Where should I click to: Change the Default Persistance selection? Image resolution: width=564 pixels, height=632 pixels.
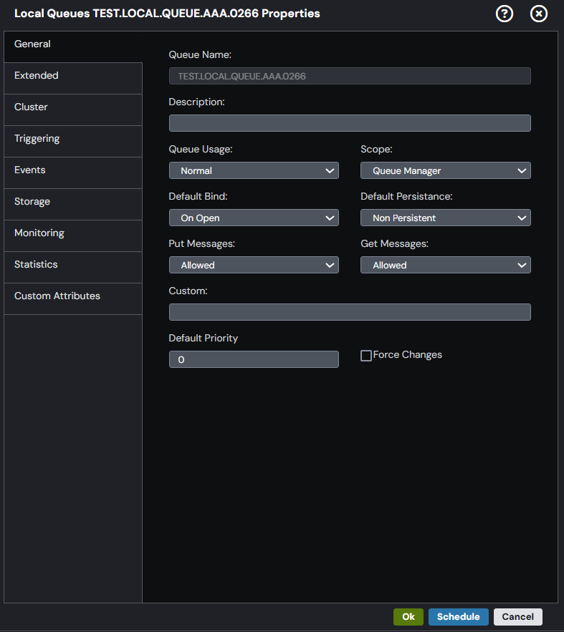[x=445, y=218]
